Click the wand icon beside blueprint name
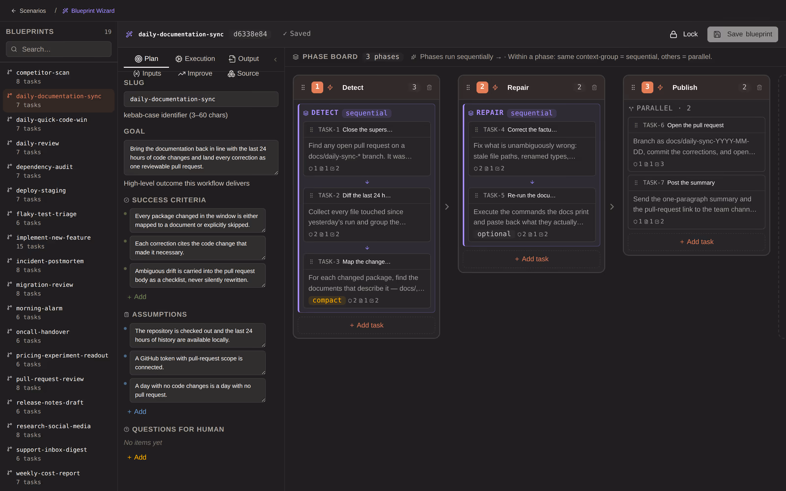786x491 pixels. (129, 34)
